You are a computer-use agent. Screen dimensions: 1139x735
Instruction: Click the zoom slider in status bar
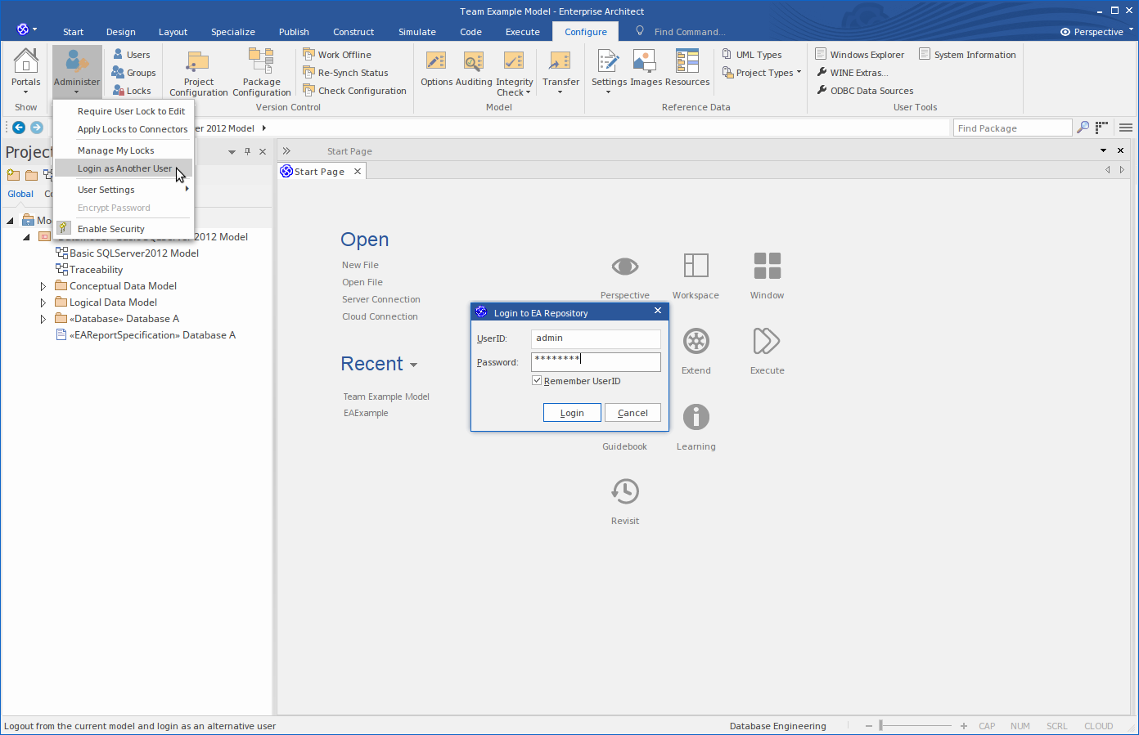click(880, 725)
